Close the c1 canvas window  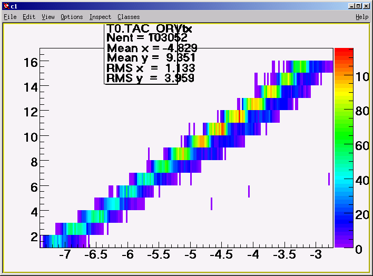pos(366,6)
